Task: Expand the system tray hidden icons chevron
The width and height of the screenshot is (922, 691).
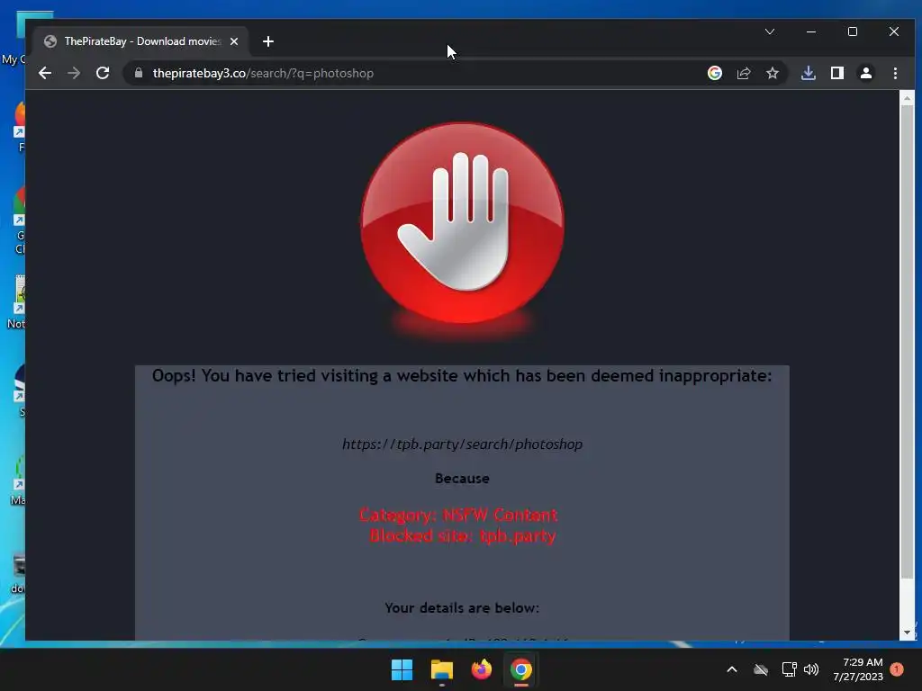Action: pyautogui.click(x=732, y=669)
